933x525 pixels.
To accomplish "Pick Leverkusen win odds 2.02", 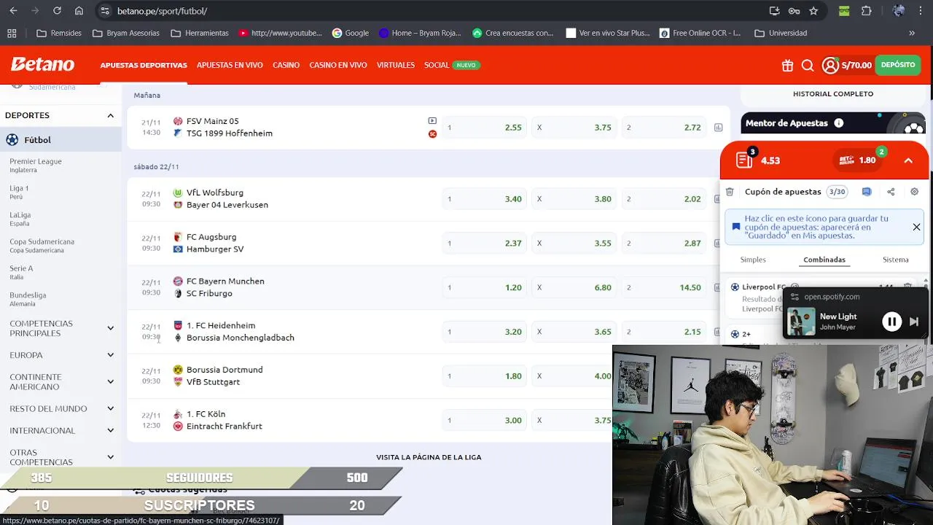I will pos(663,199).
